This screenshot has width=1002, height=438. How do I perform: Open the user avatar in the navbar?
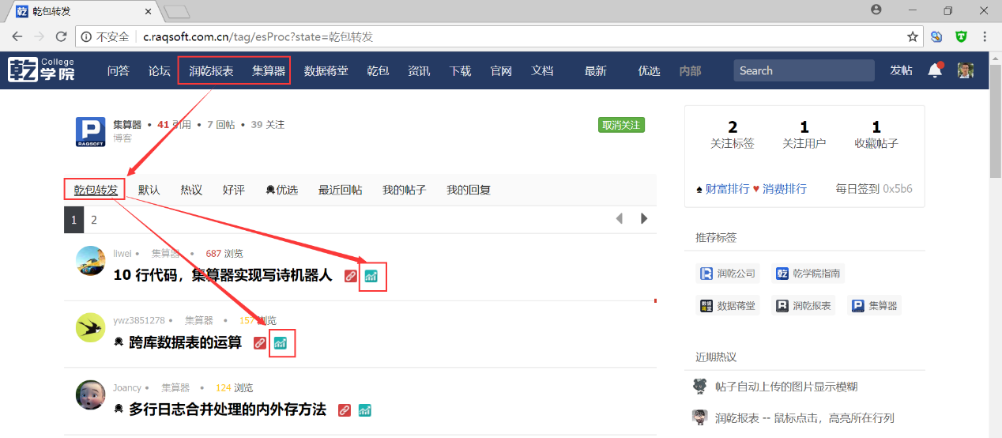[x=965, y=70]
